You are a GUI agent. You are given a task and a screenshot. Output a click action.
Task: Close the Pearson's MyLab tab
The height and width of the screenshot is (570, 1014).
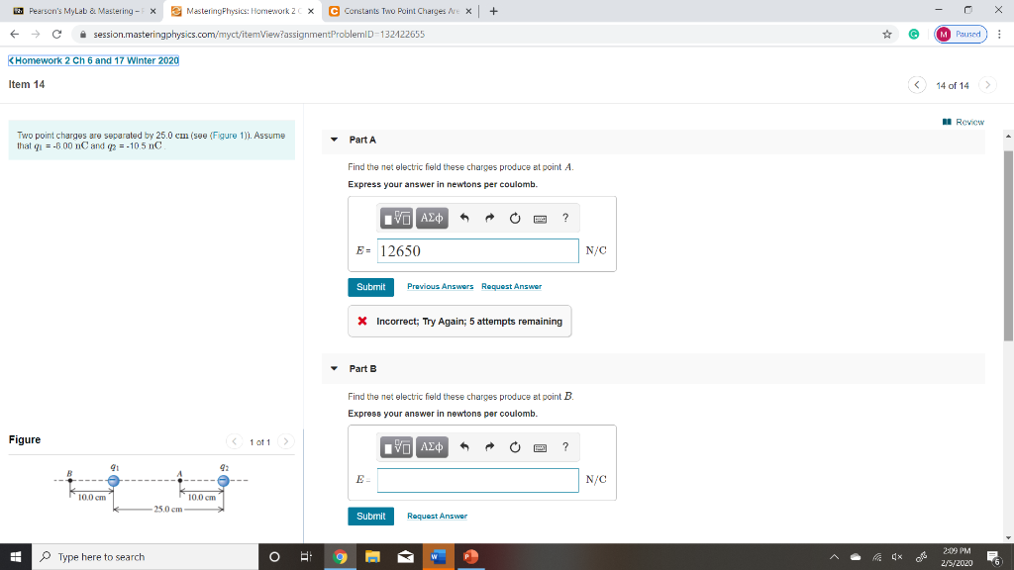point(153,11)
